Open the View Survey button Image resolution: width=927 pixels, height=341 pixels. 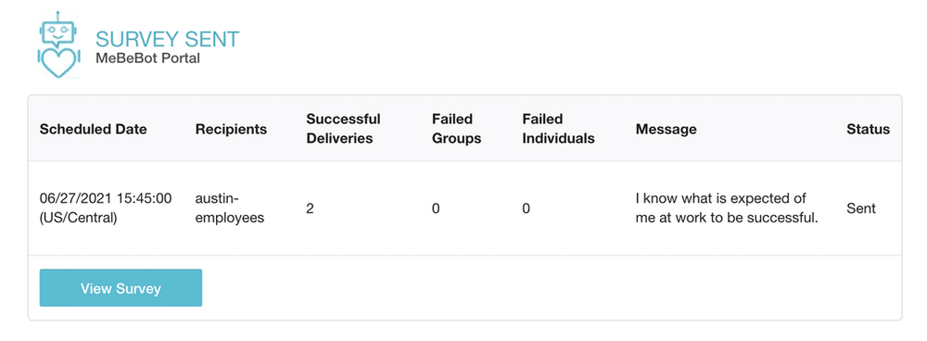(121, 288)
